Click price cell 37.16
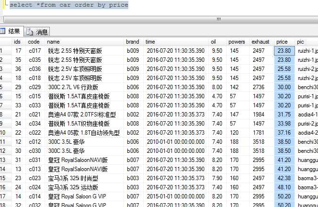This screenshot has height=207, width=318. point(284,133)
